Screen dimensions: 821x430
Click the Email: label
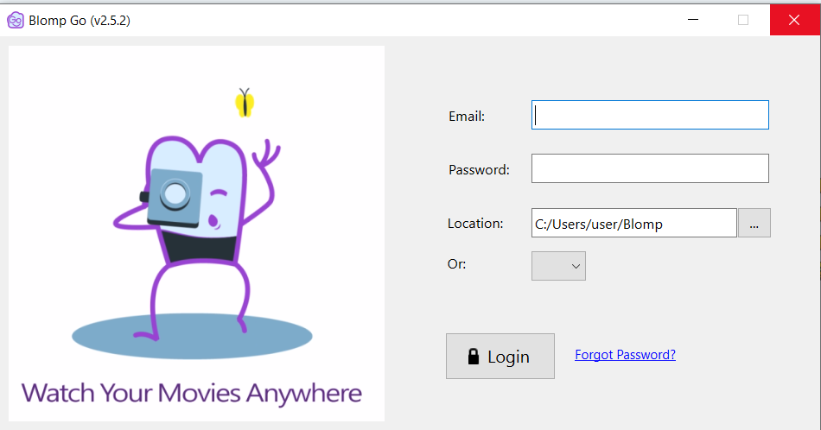[467, 116]
